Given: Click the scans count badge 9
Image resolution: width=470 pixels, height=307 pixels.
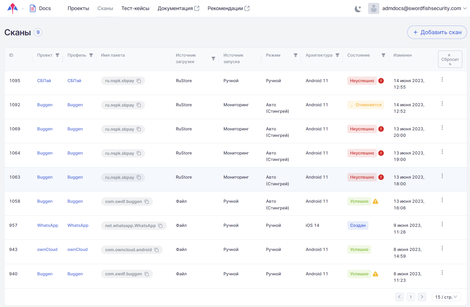Looking at the screenshot, I should (38, 32).
